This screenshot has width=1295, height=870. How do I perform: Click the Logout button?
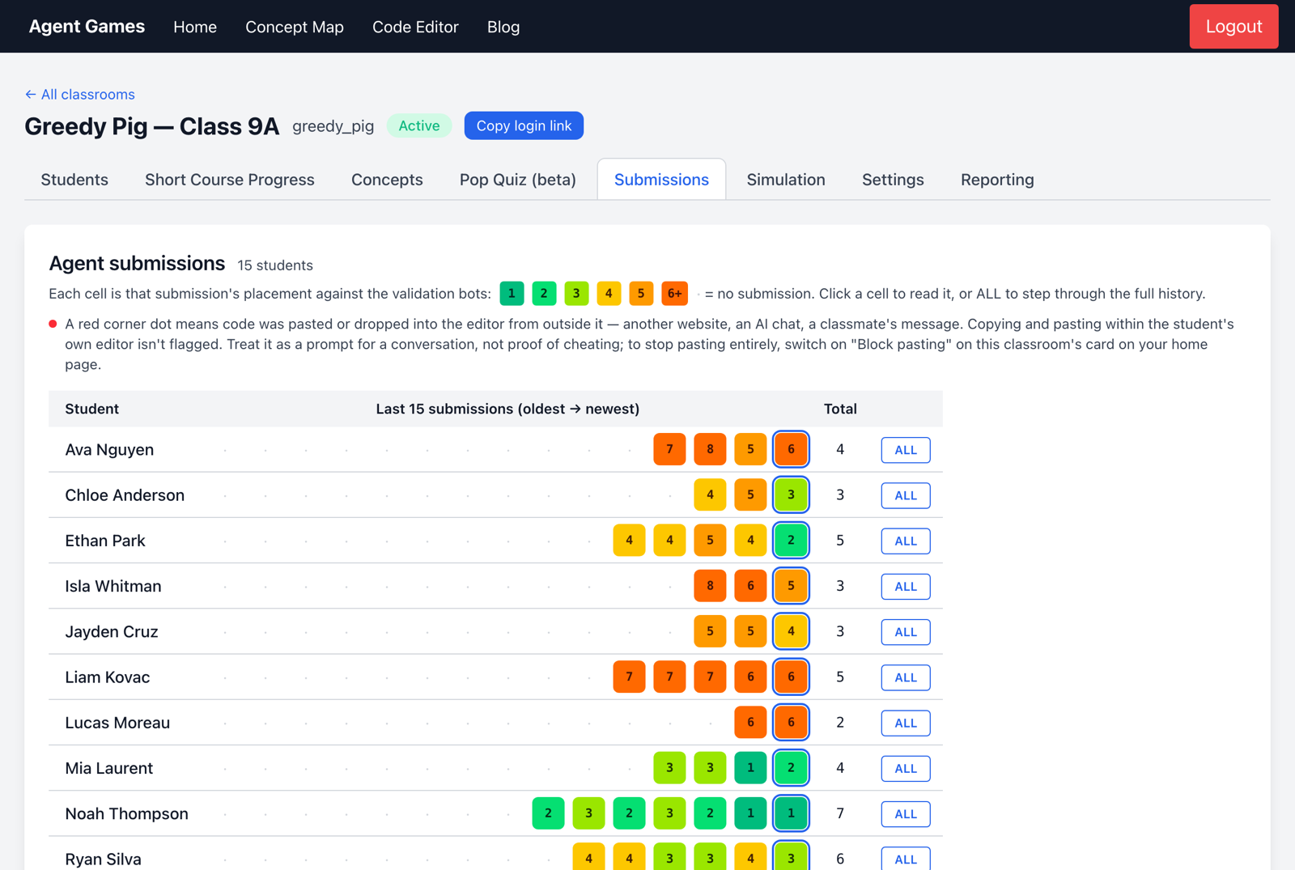click(1233, 27)
